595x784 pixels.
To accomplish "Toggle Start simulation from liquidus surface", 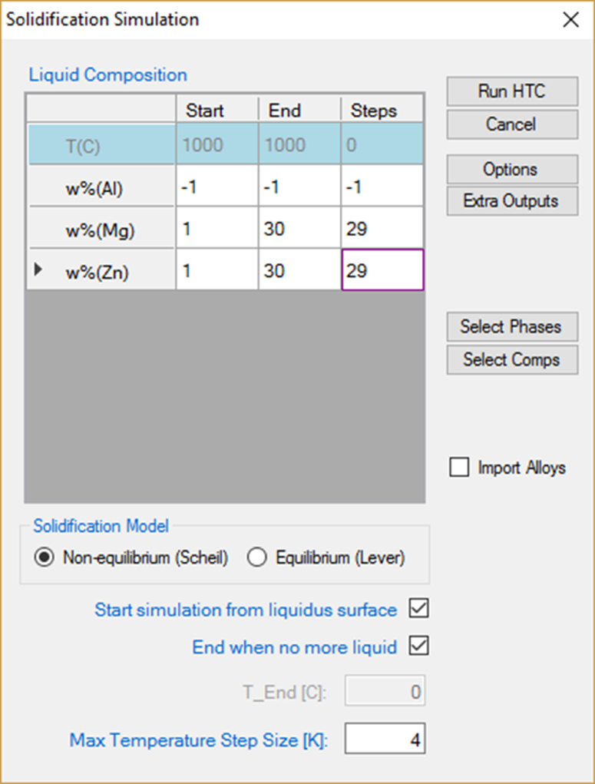I will (419, 610).
